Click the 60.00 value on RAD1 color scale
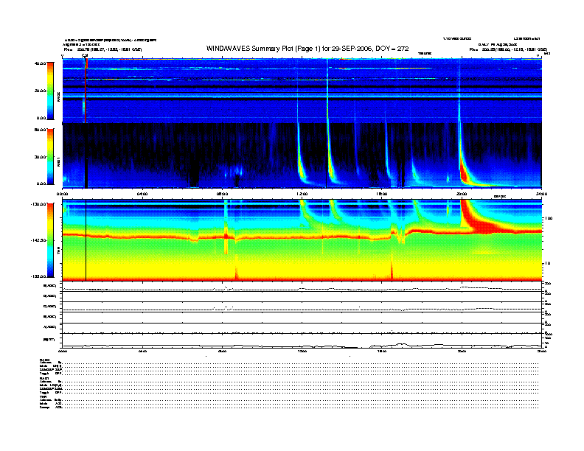This screenshot has height=451, width=584. click(x=40, y=130)
